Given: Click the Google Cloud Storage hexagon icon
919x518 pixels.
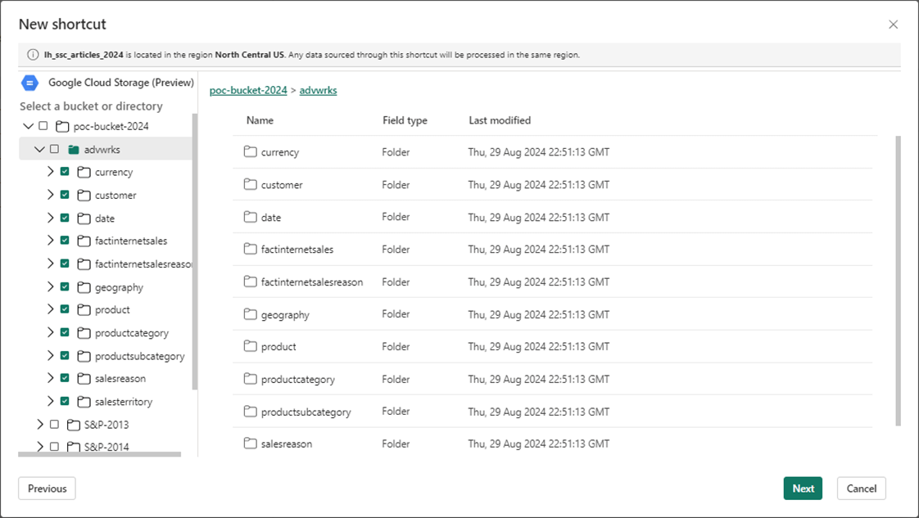Looking at the screenshot, I should (x=29, y=83).
